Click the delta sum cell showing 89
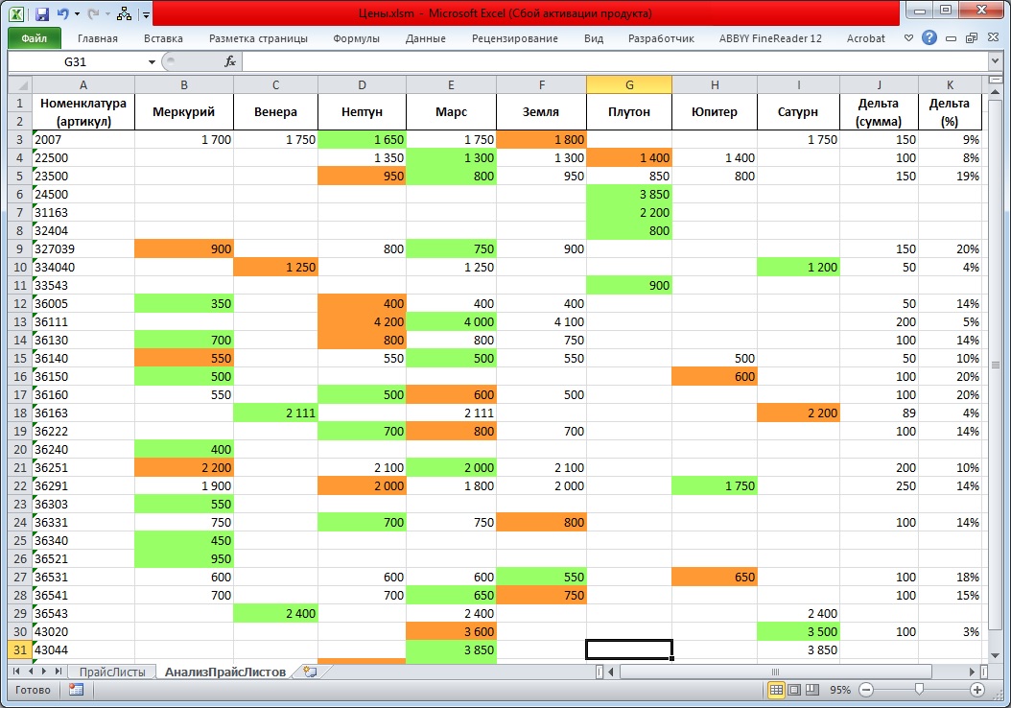Screen dimensions: 1011x708 [x=879, y=413]
